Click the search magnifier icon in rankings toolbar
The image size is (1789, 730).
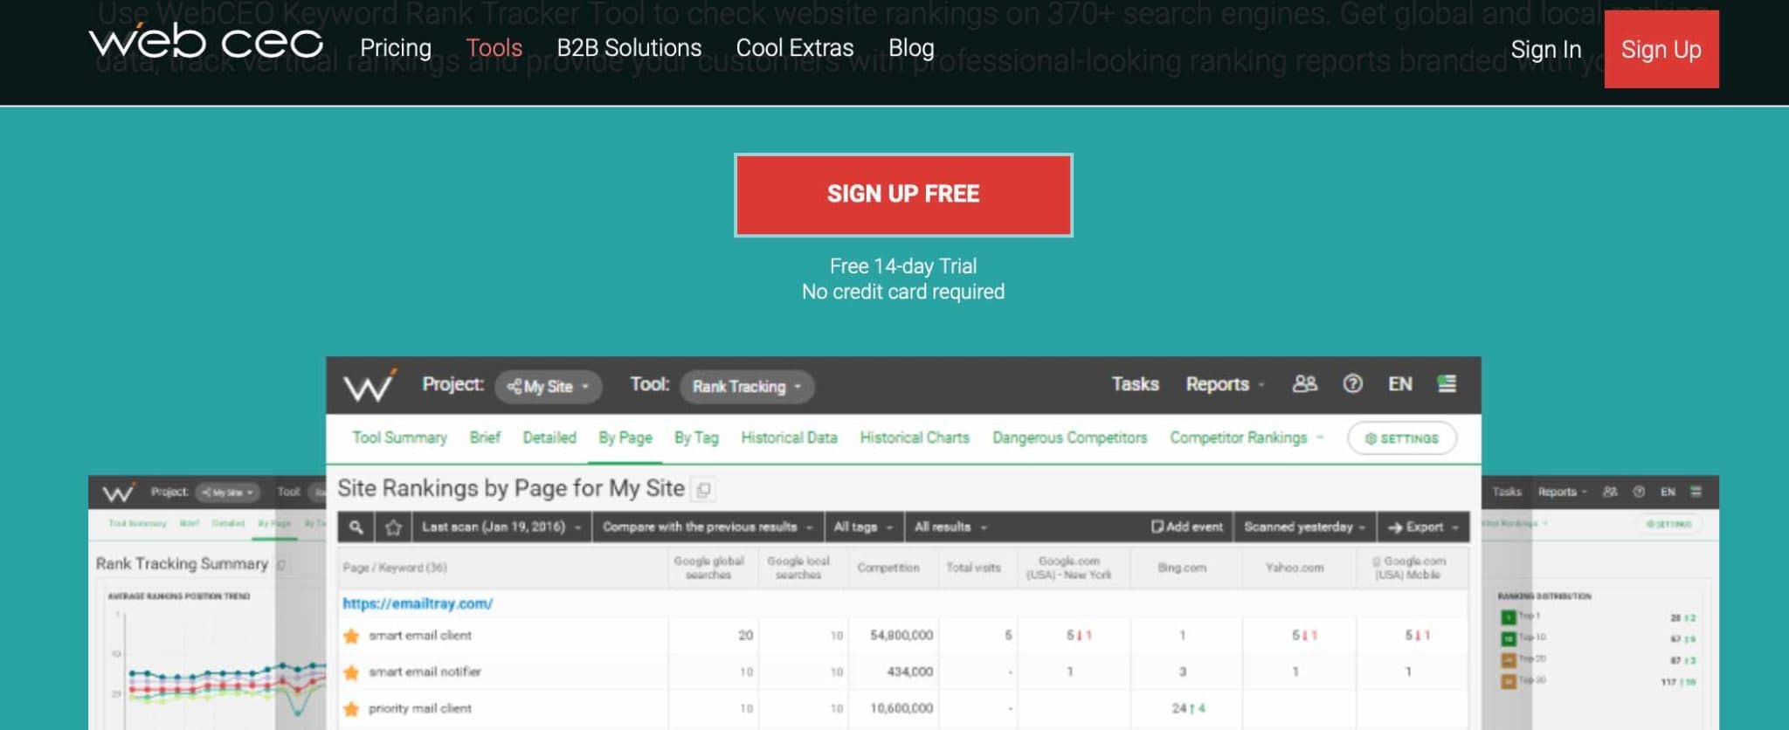coord(356,527)
